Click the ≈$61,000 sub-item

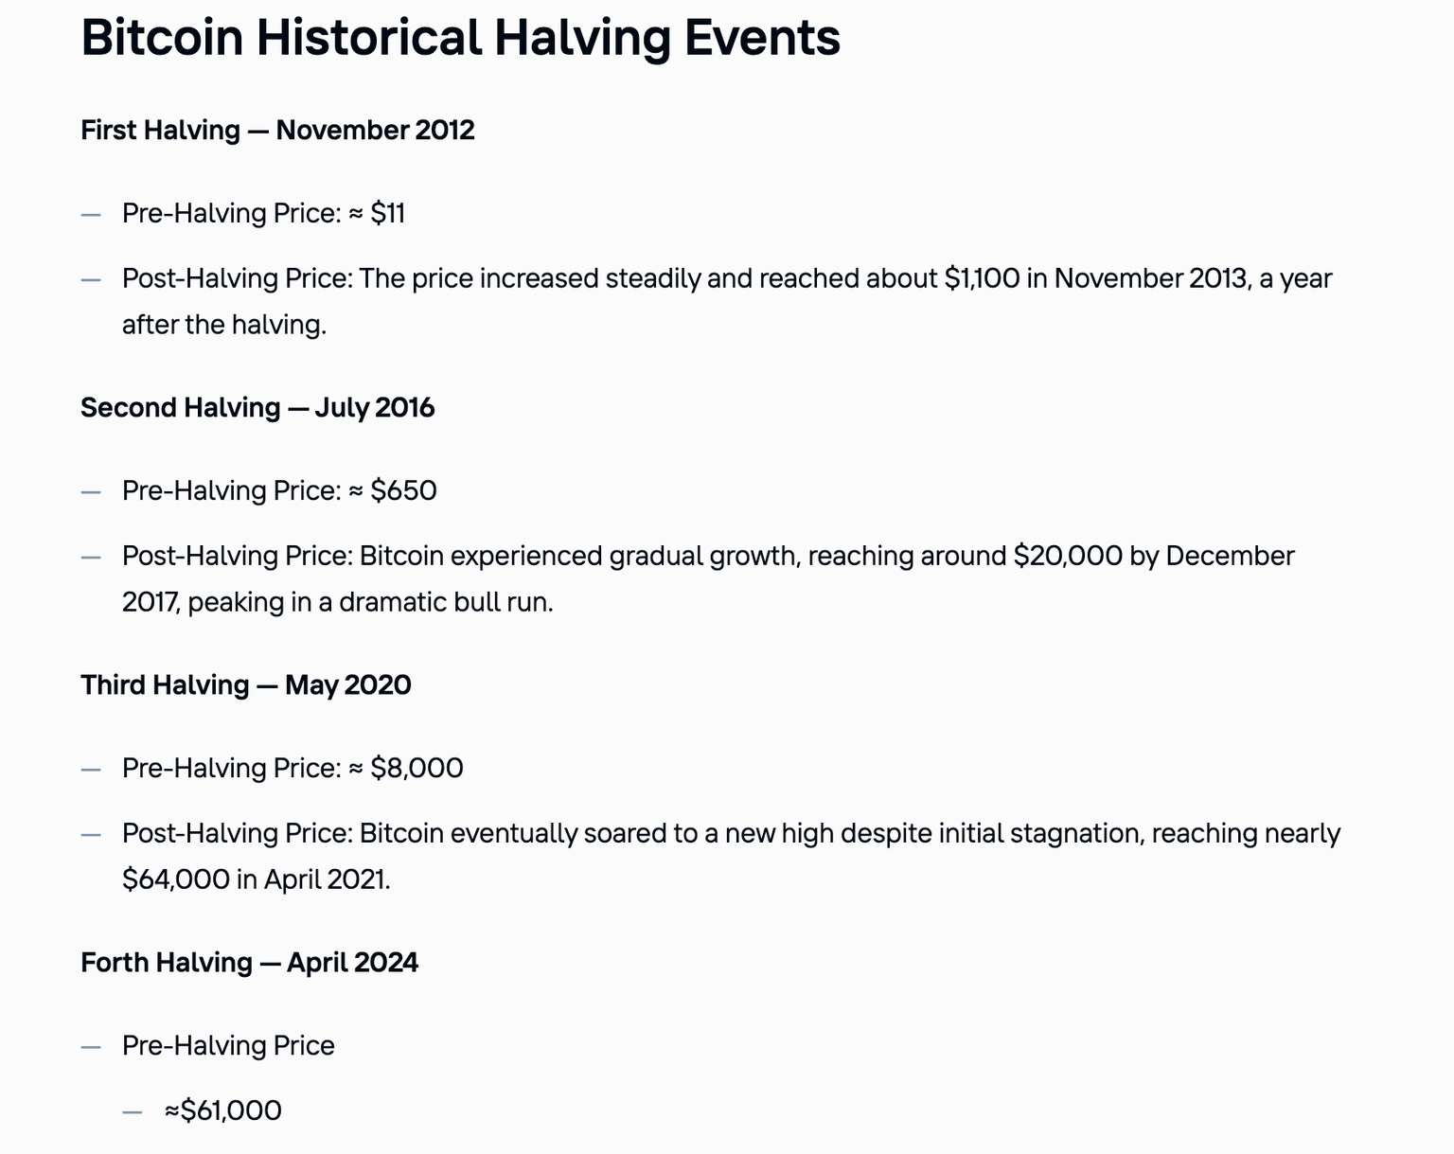point(222,1110)
